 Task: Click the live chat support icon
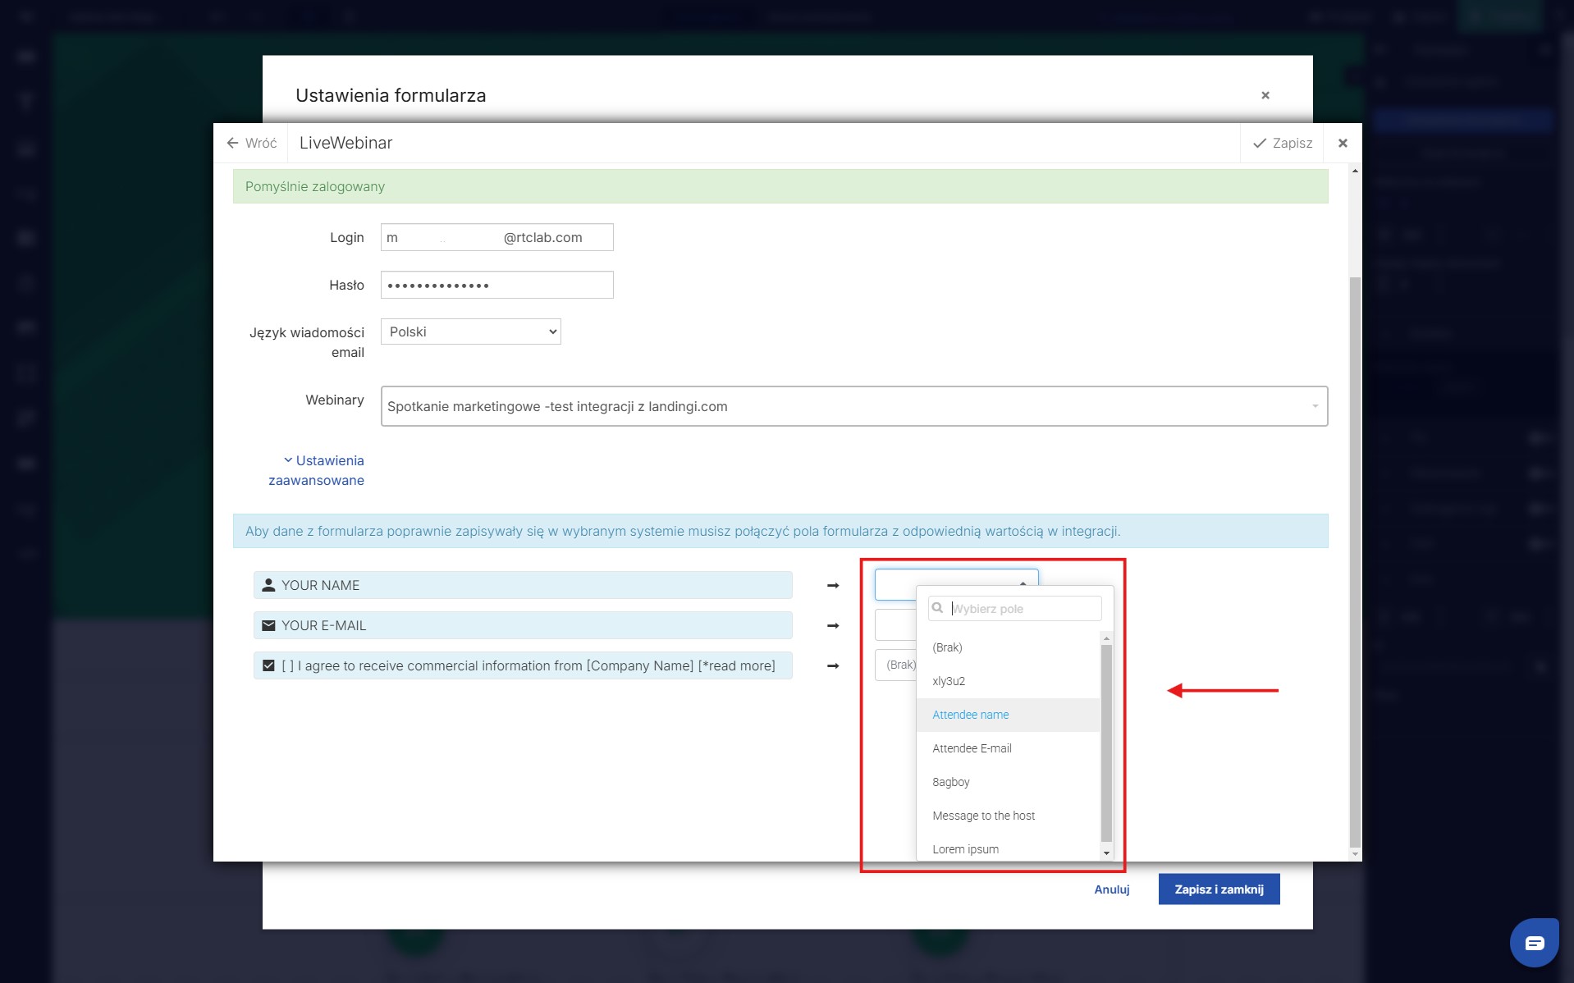click(1534, 943)
